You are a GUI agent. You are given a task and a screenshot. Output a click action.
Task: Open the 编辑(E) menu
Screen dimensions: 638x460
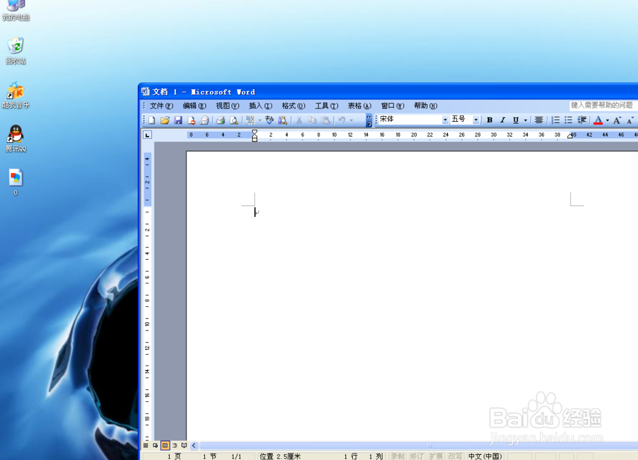[x=194, y=106]
